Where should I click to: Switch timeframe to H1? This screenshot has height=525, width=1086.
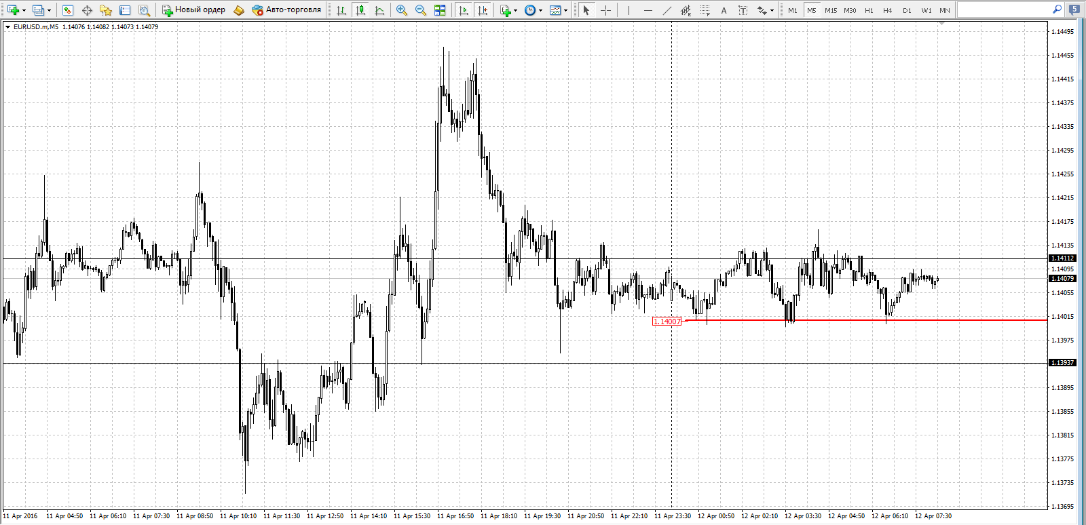coord(869,10)
